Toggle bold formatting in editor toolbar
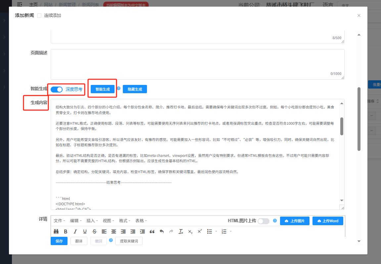381x264 pixels. [66, 231]
